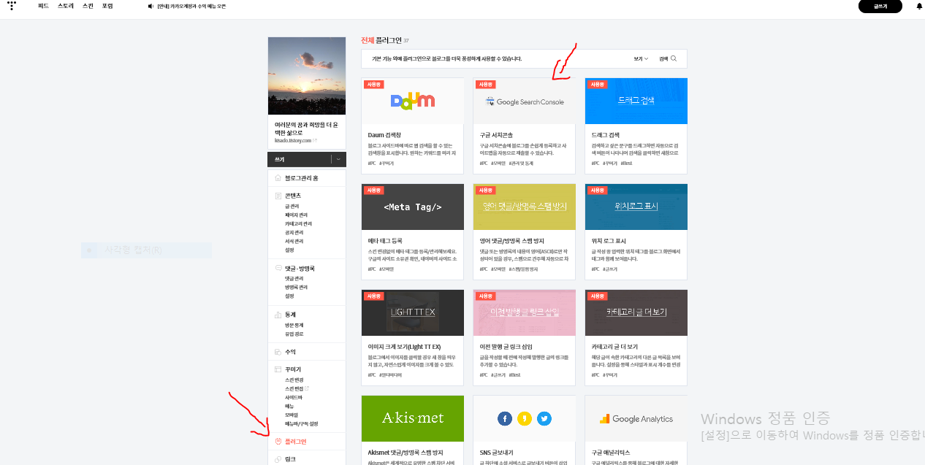Viewport: 925px width, 465px height.
Task: Open 글 관리 under 콘텐츠
Action: (292, 207)
